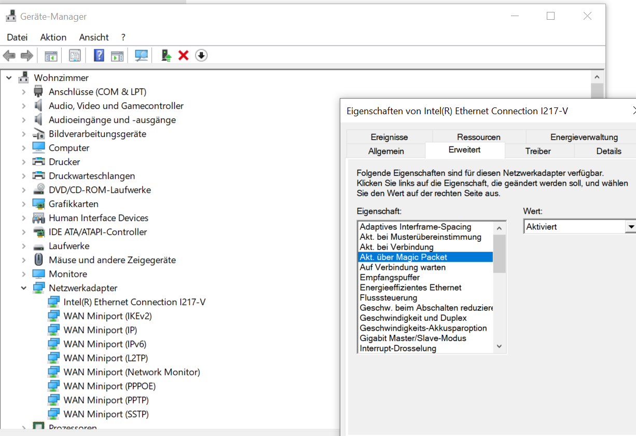Click the Bildverarbeitungsgeräte camera icon
The height and width of the screenshot is (436, 636).
pyautogui.click(x=38, y=133)
